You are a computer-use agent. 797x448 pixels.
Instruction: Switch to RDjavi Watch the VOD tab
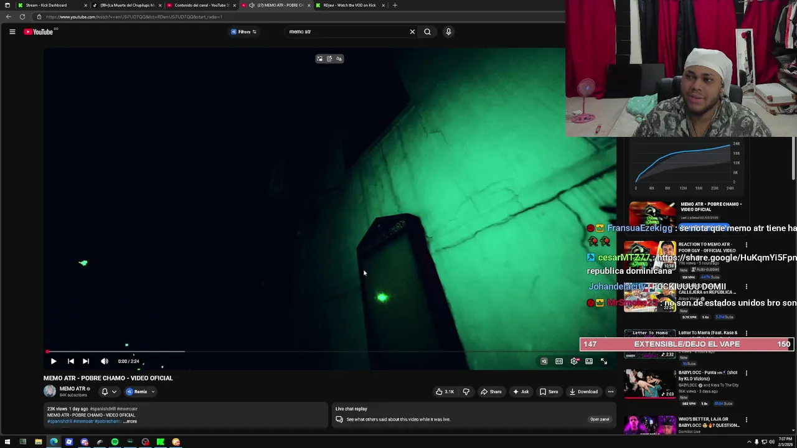[x=350, y=5]
